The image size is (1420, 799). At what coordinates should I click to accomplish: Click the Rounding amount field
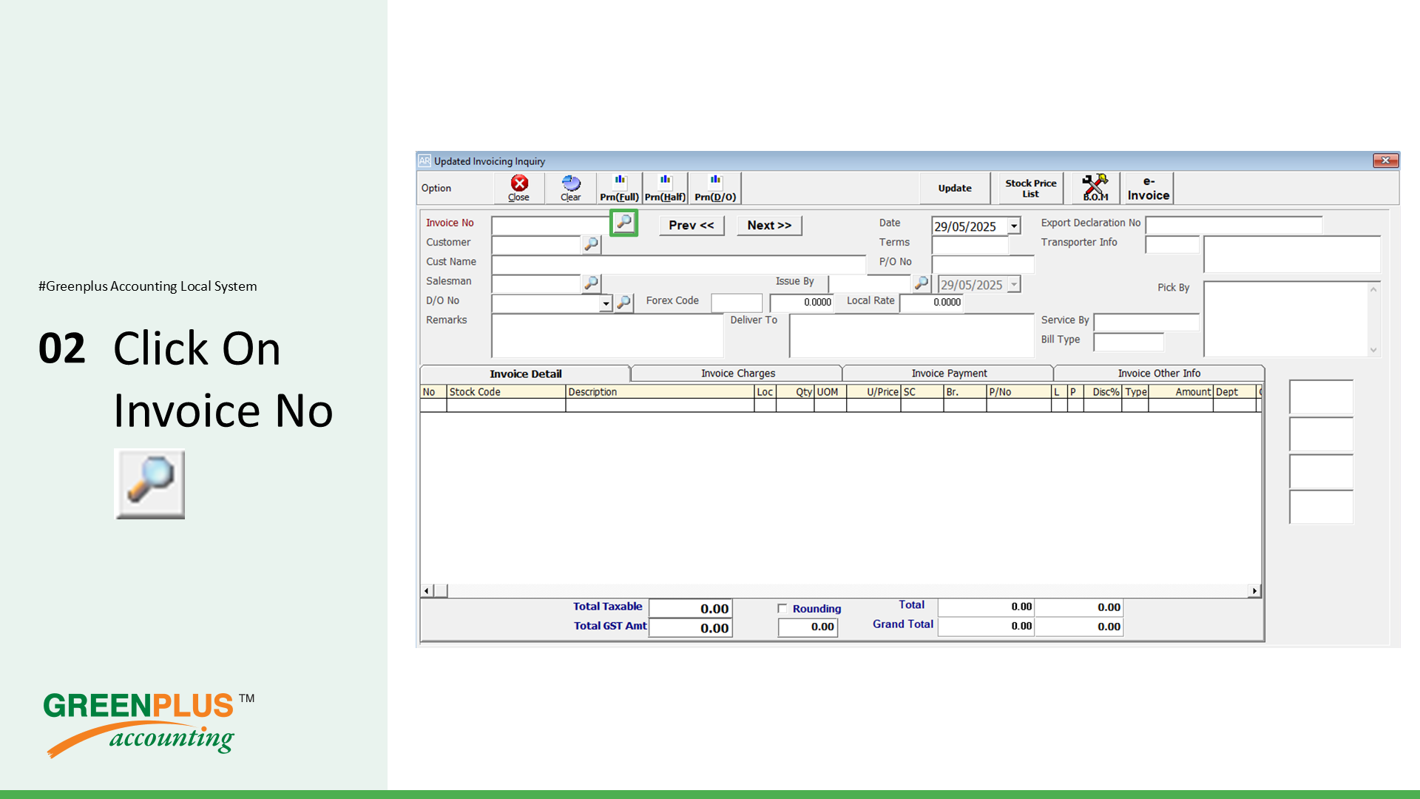(x=808, y=627)
